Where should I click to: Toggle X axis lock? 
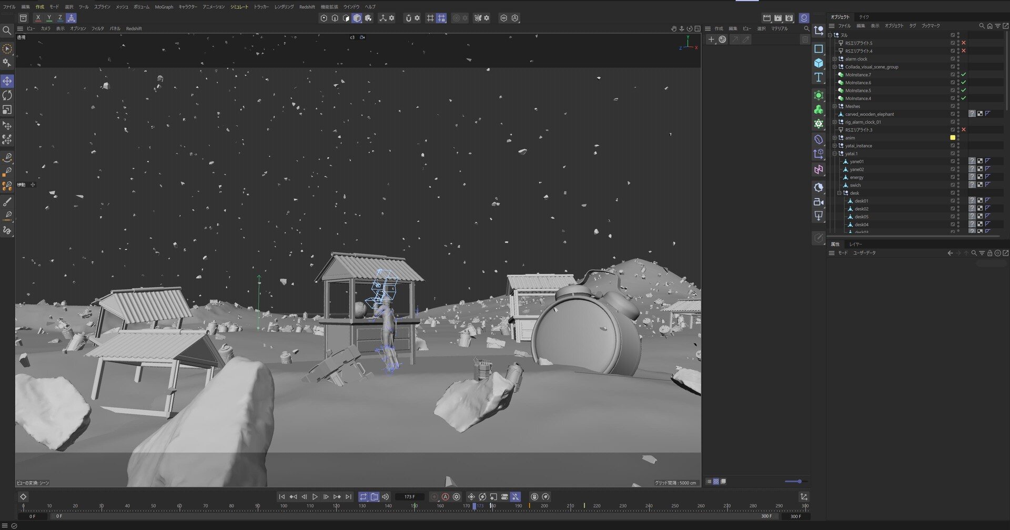(x=38, y=18)
